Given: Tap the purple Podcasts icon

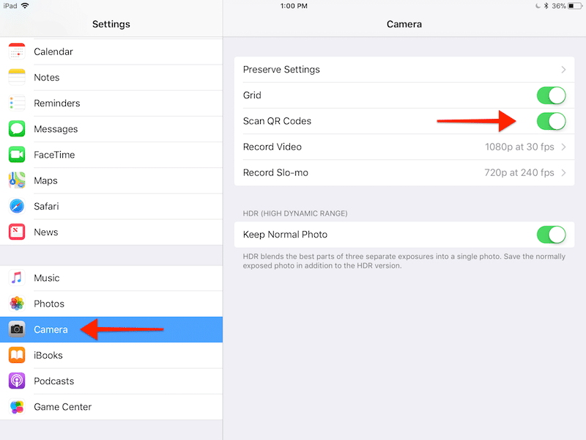Looking at the screenshot, I should pyautogui.click(x=17, y=381).
